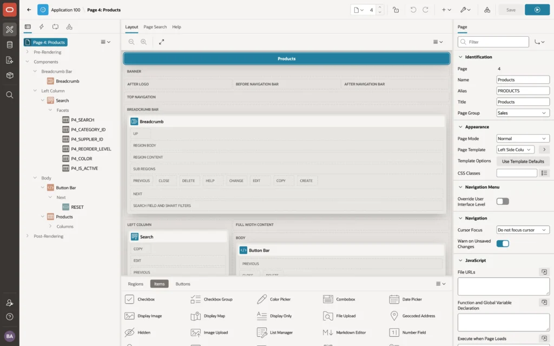Screen dimensions: 554x346
Task: Open the page selector dropdown
Action: point(359,10)
